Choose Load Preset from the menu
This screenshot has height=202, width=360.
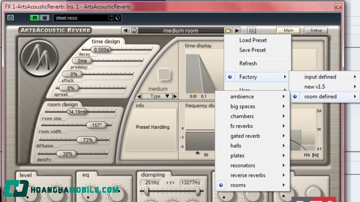(253, 40)
